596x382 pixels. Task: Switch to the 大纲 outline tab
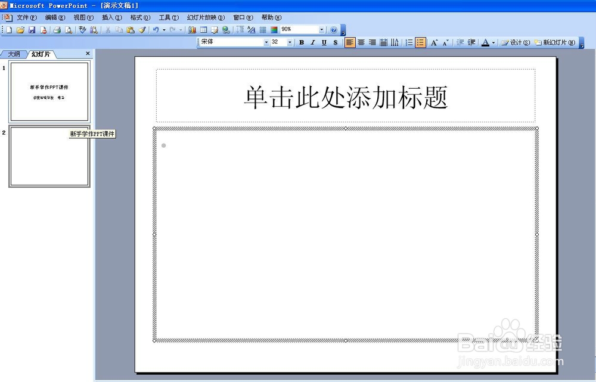13,54
